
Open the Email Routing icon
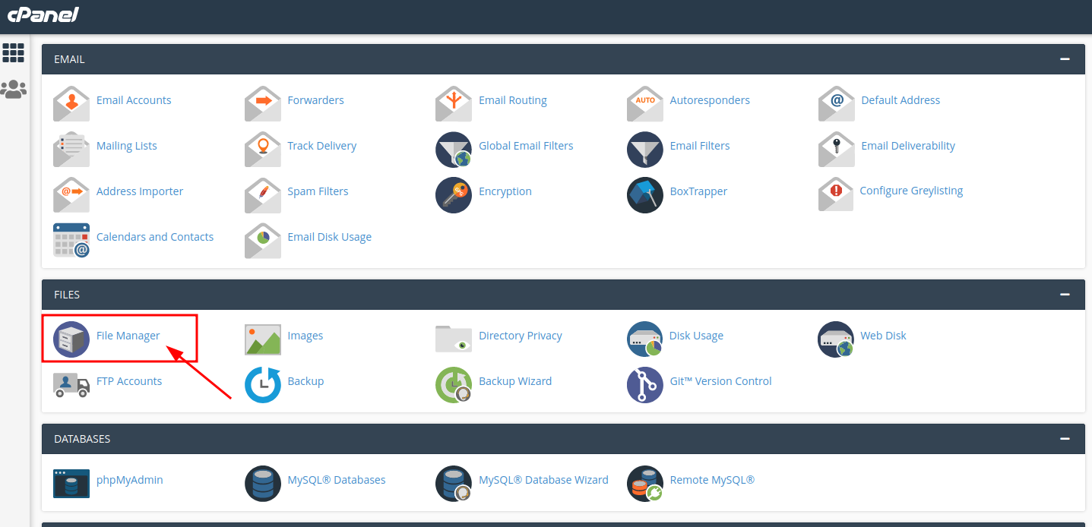click(x=454, y=104)
